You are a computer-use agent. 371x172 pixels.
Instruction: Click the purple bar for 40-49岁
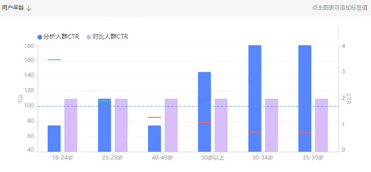point(171,125)
